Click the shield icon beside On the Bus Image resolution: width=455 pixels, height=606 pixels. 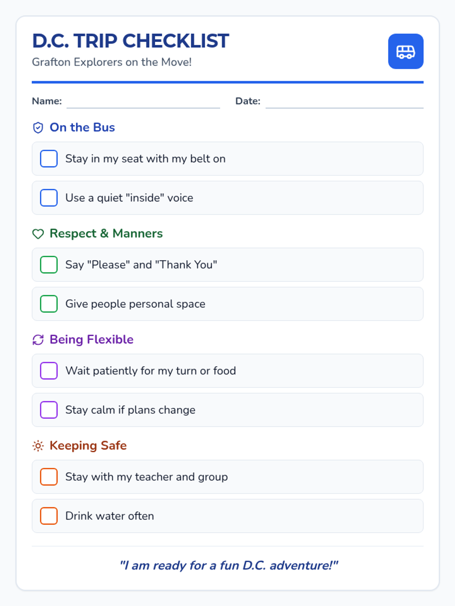pos(38,128)
